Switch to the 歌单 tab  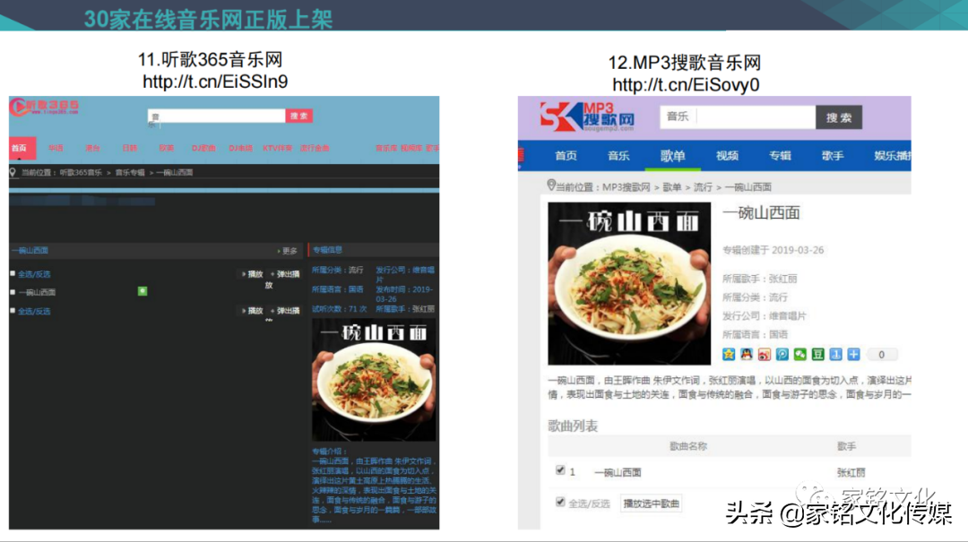click(x=672, y=155)
